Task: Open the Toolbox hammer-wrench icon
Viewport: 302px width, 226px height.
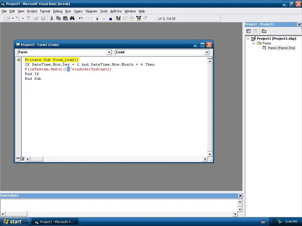Action: pos(145,19)
